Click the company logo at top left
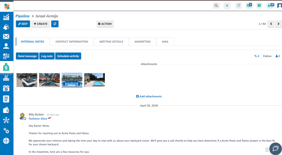This screenshot has height=155, width=282. 7,7
